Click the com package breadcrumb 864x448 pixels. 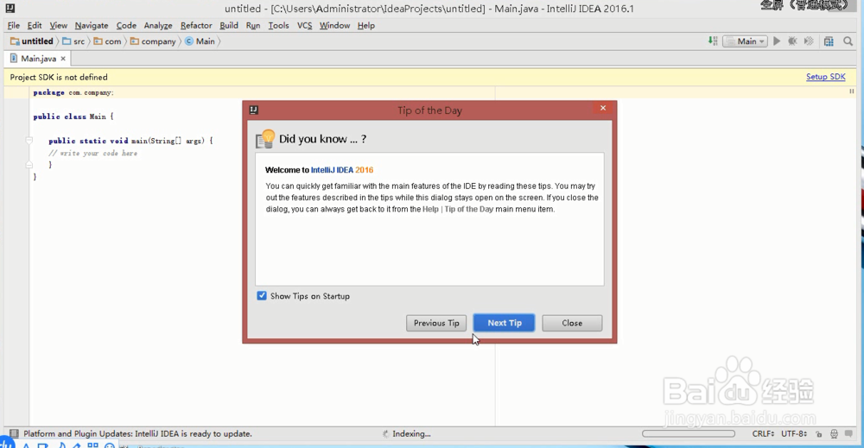pos(107,41)
